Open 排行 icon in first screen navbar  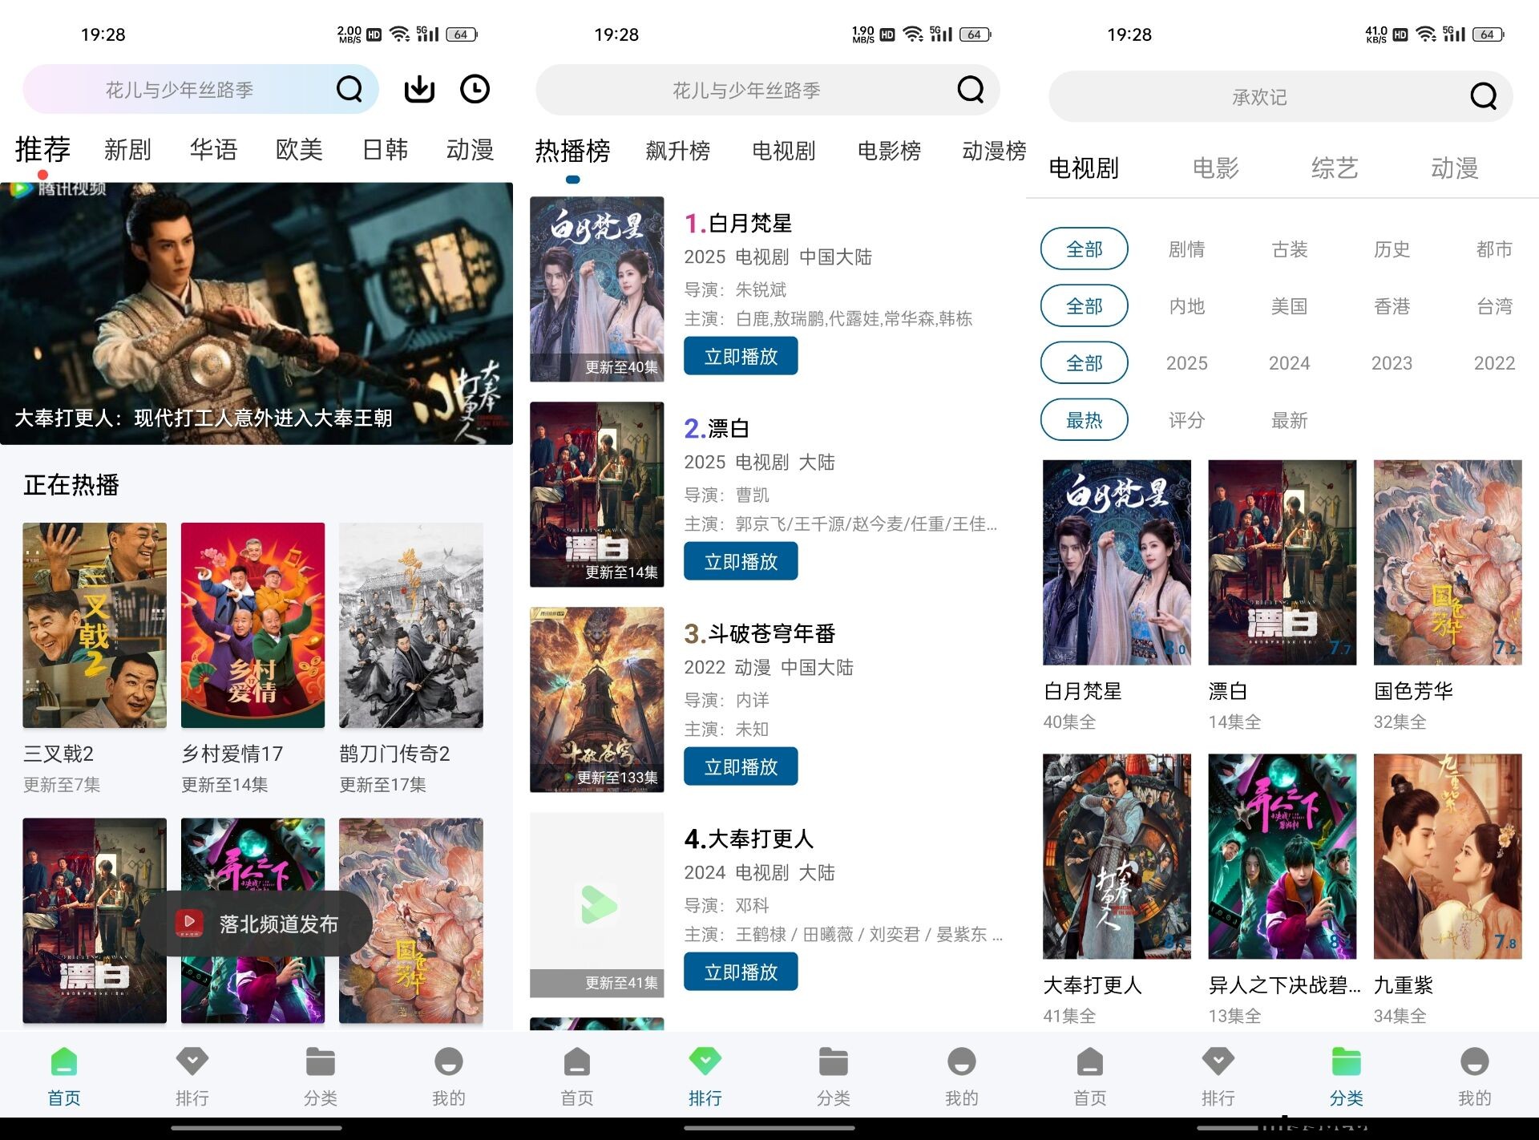coord(192,1061)
